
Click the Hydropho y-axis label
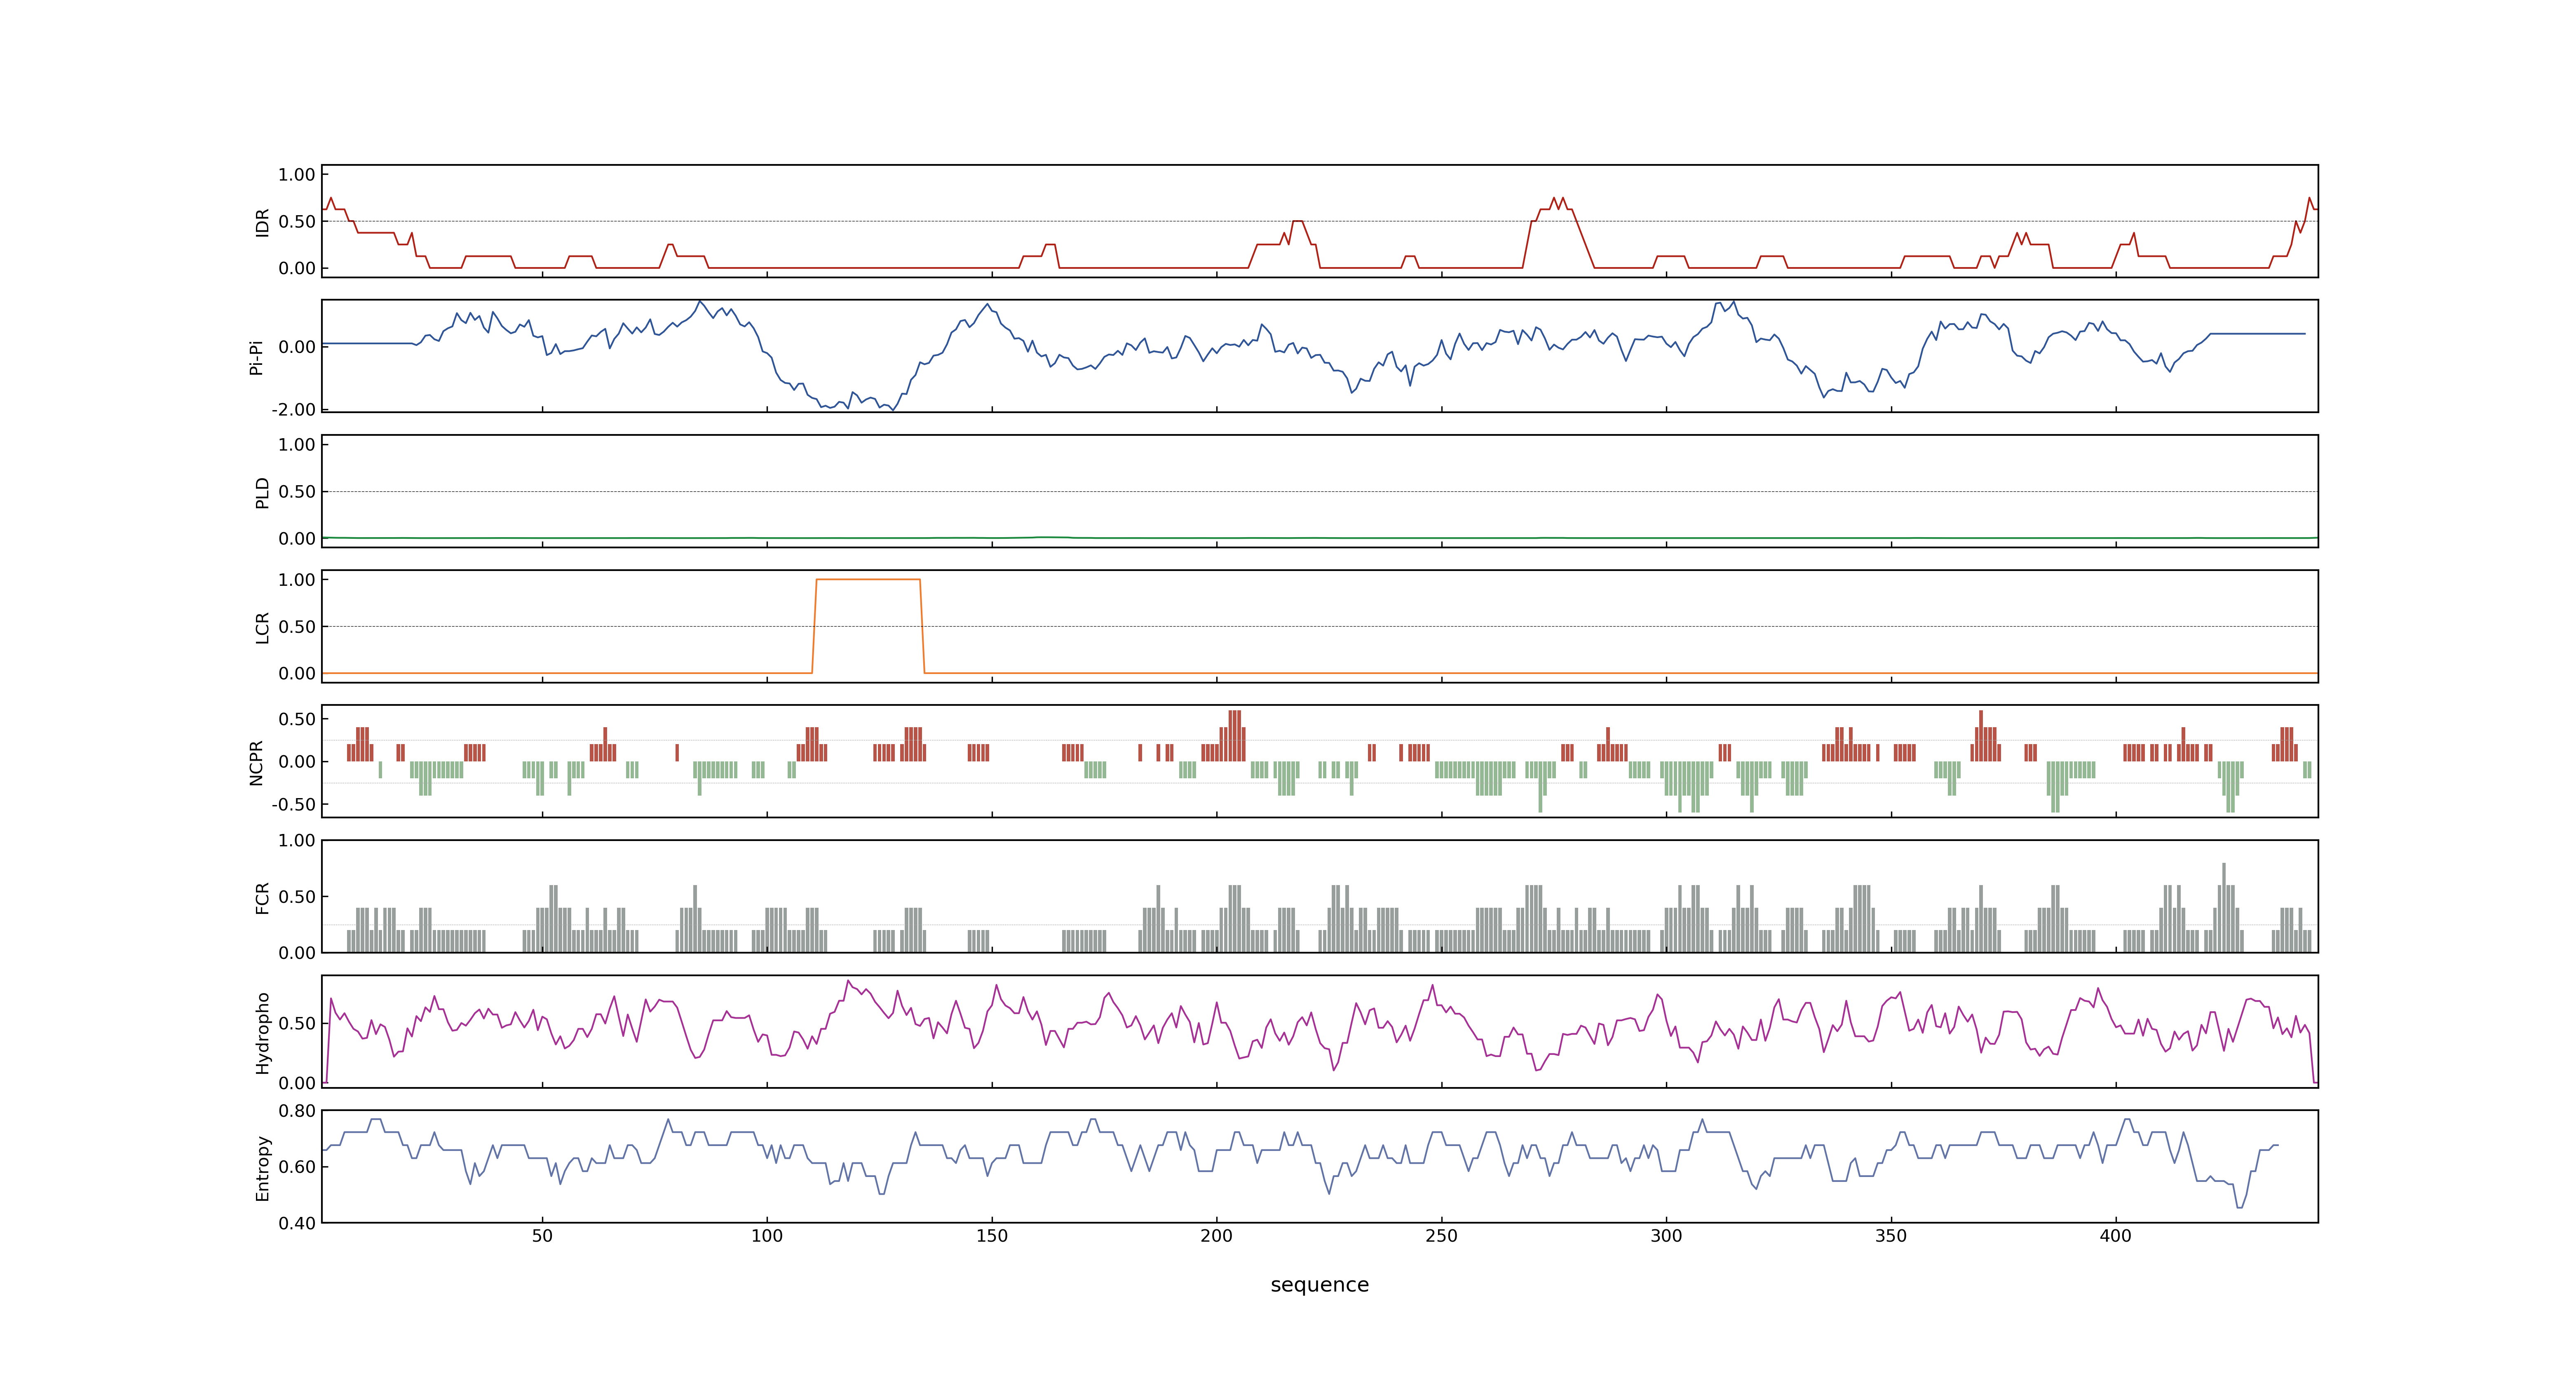coord(262,1033)
